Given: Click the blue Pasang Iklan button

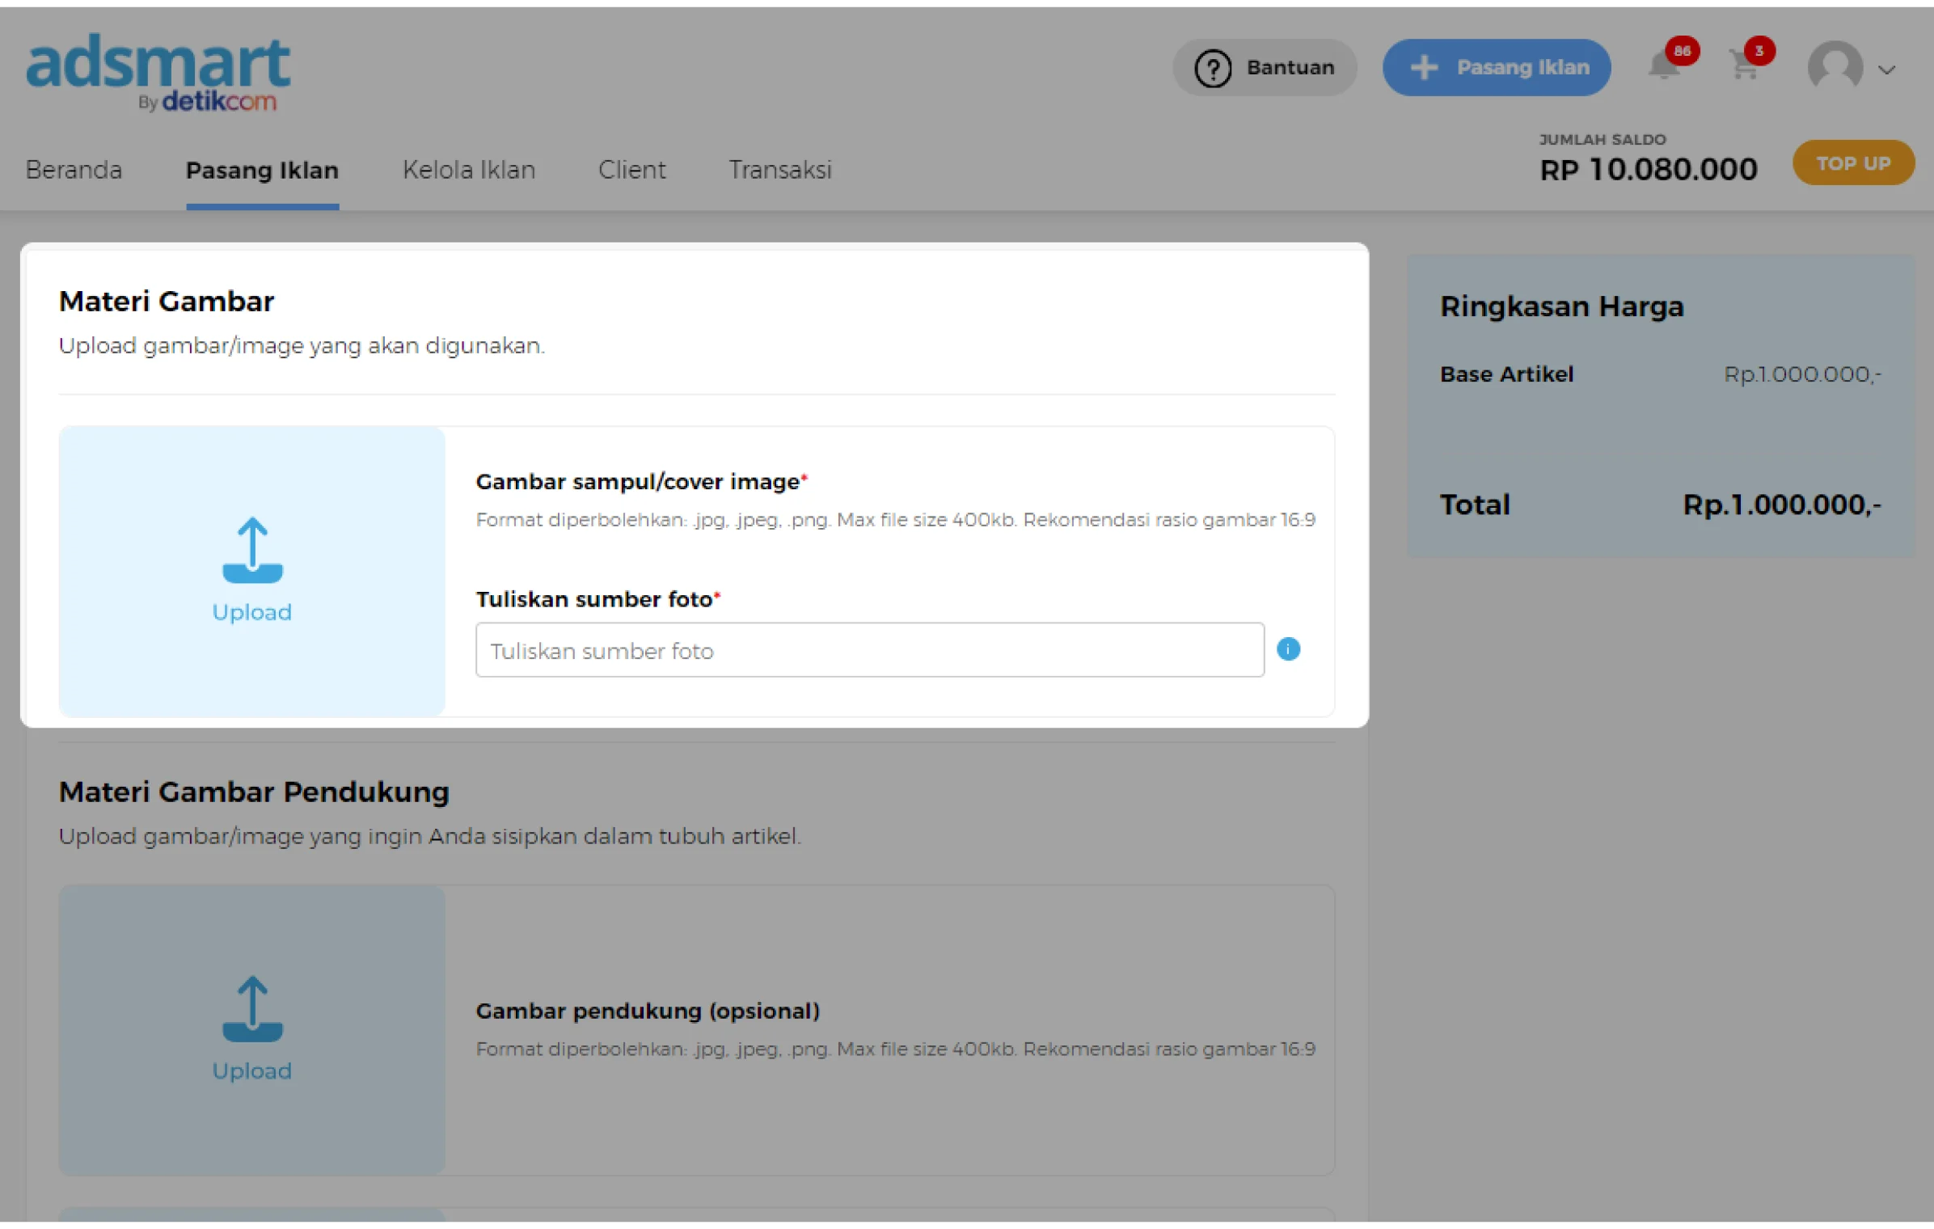Looking at the screenshot, I should point(1497,68).
